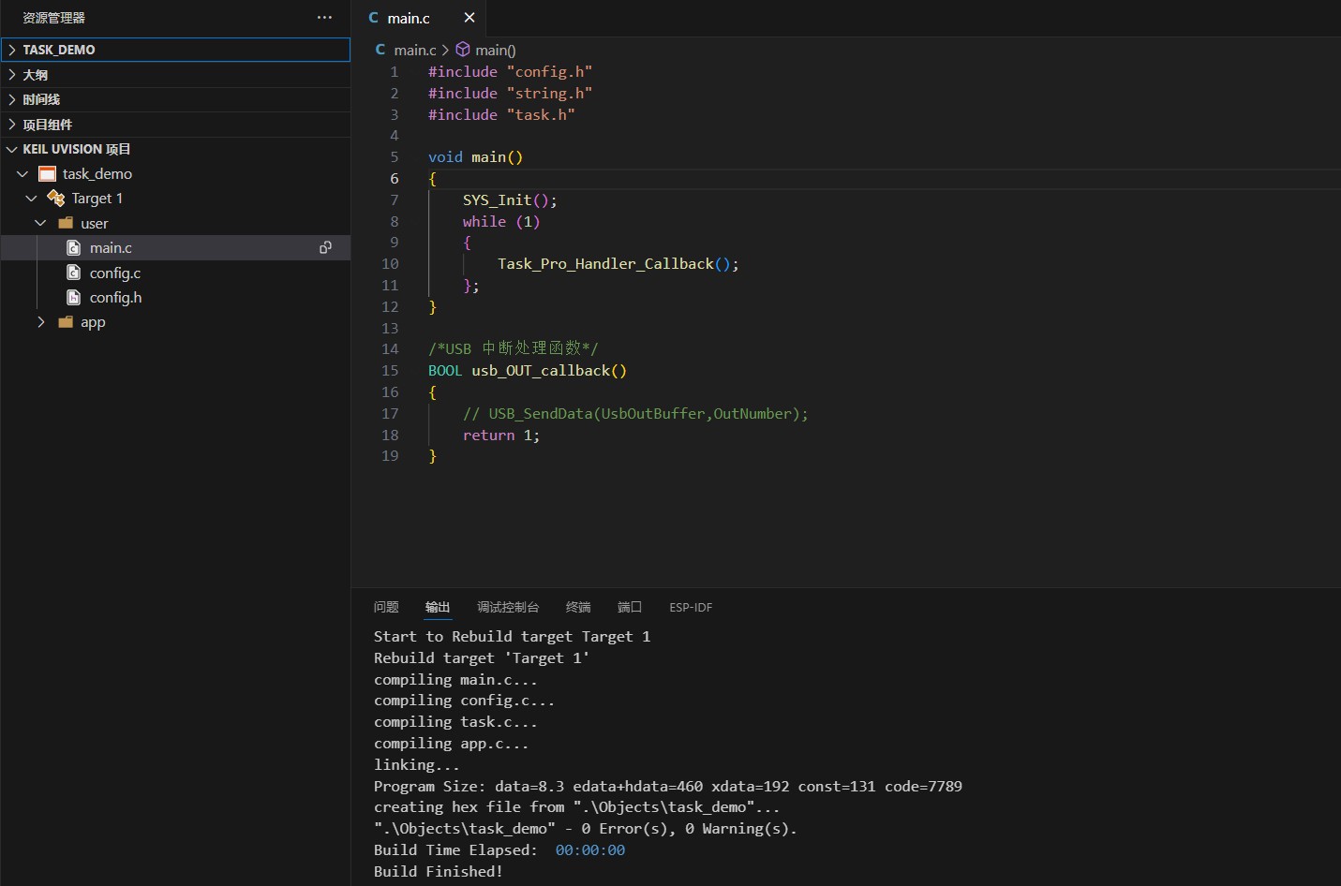Open the 终端 terminal tab
Screen dimensions: 1341x886
pyautogui.click(x=578, y=607)
